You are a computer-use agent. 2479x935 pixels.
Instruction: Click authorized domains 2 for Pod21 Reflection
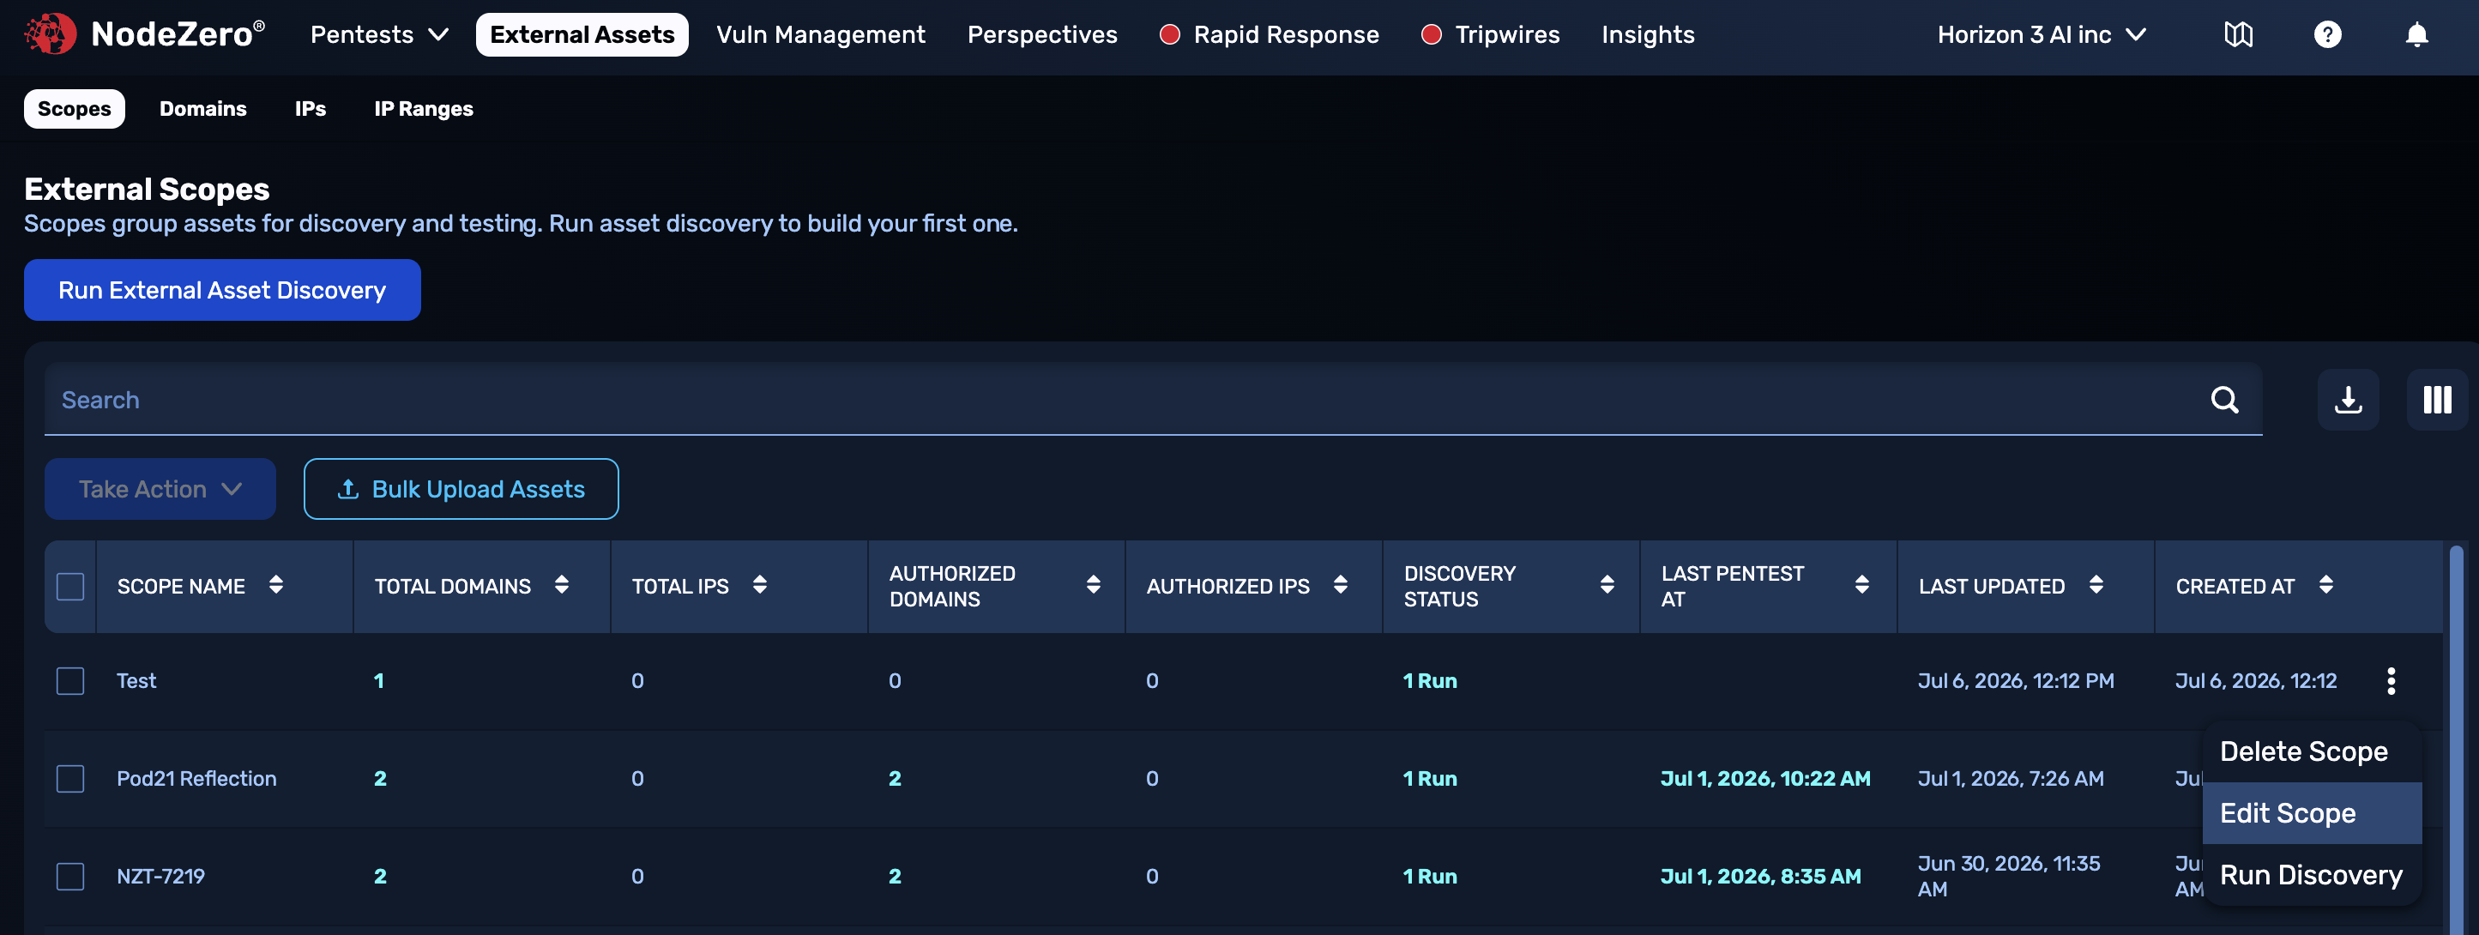895,778
